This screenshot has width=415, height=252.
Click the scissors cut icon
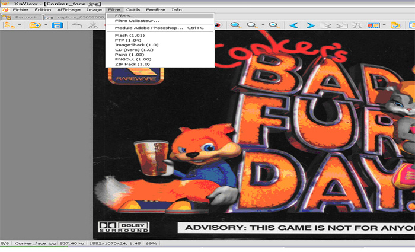pyautogui.click(x=93, y=25)
